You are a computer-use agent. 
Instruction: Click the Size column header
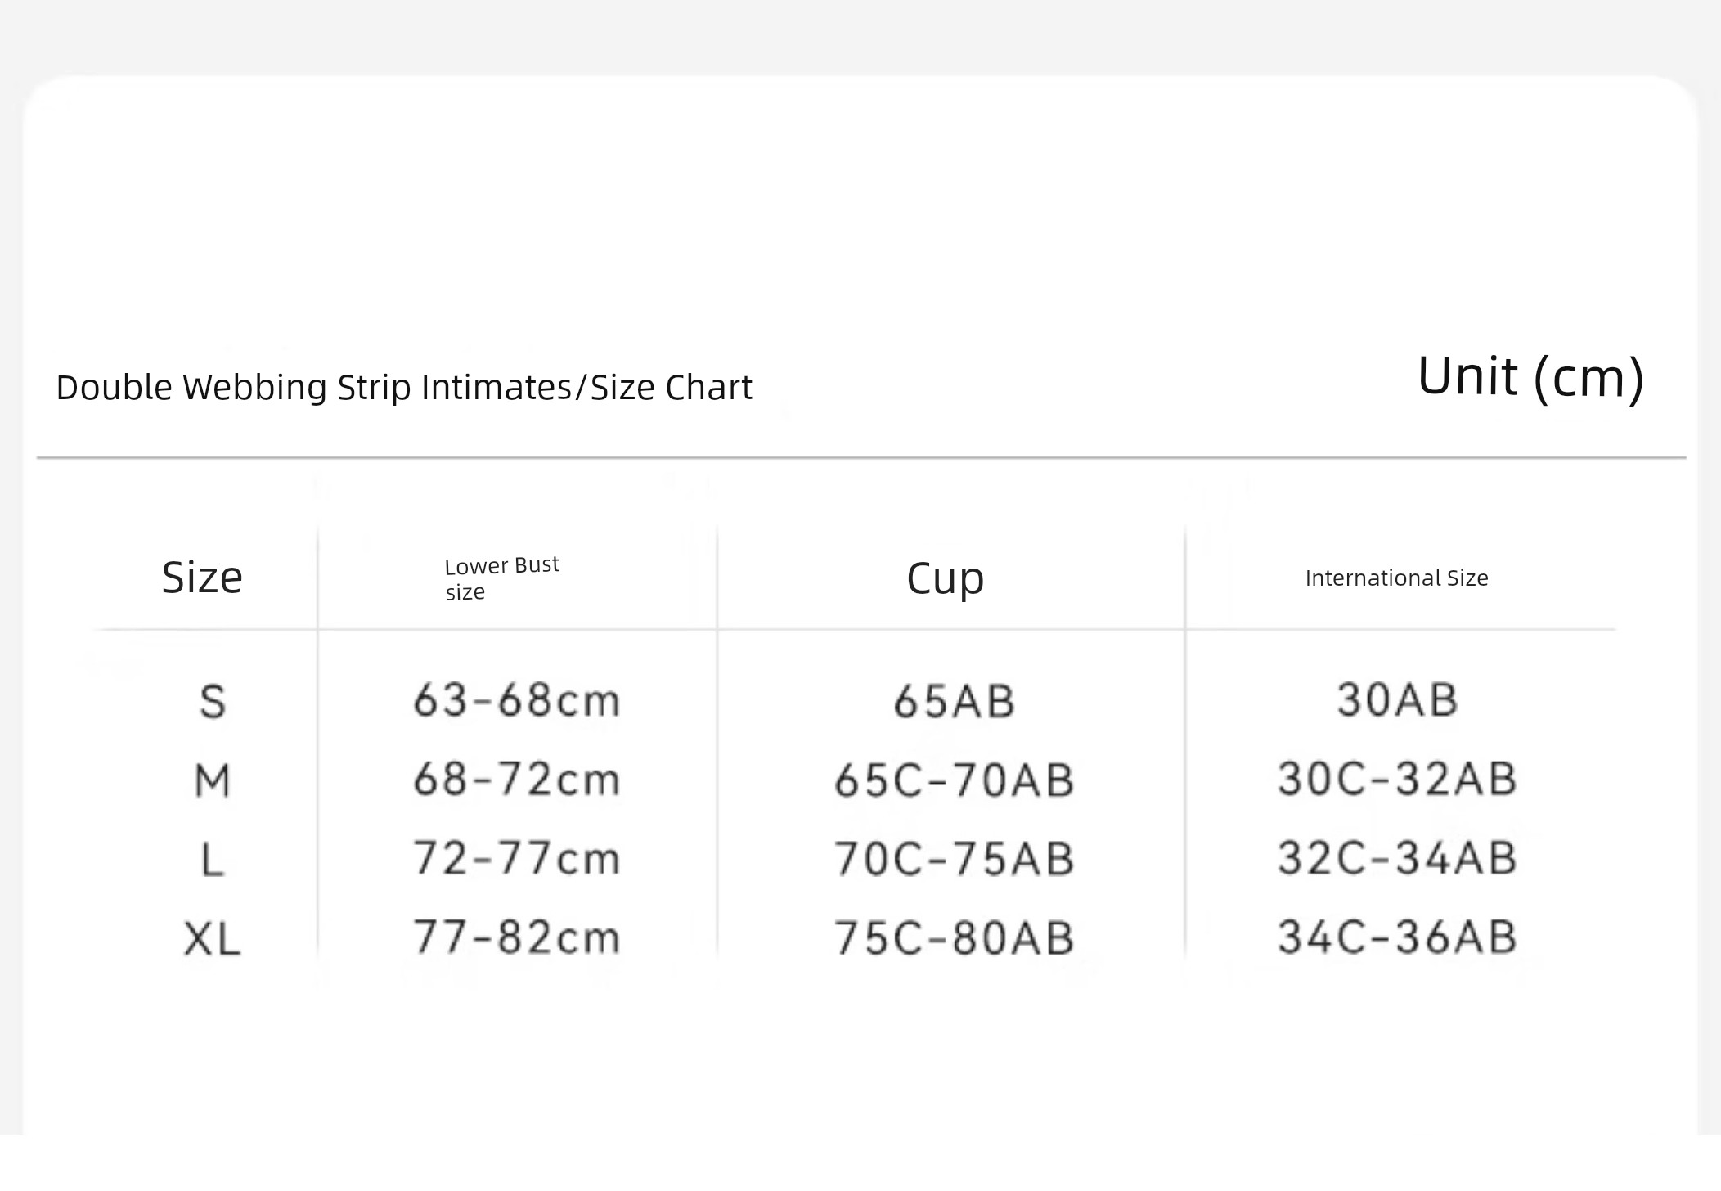pos(202,578)
